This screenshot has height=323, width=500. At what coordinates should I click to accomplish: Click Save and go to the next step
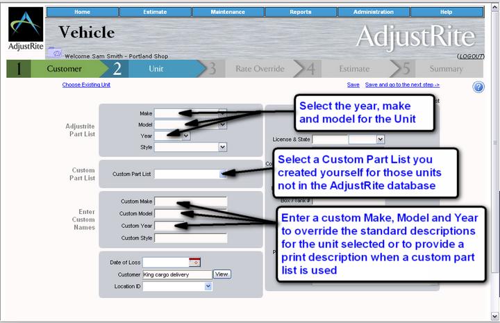(402, 85)
